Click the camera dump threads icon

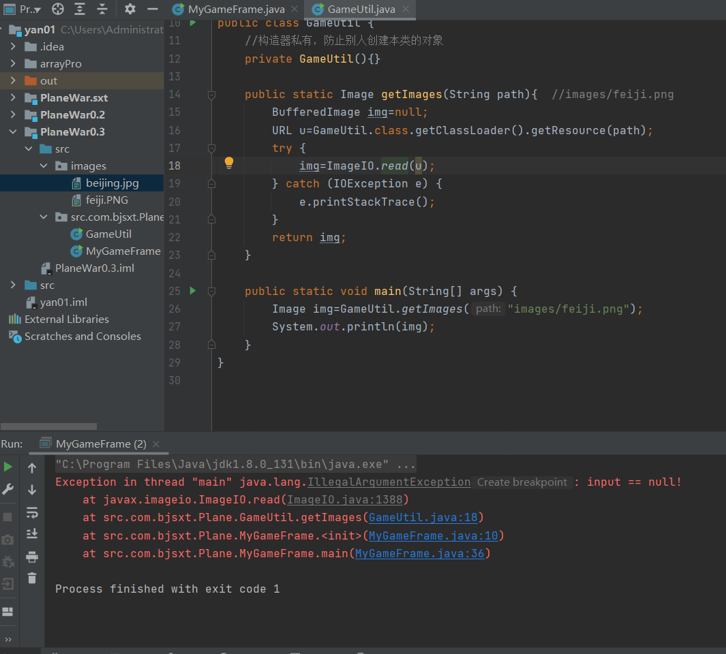pyautogui.click(x=8, y=540)
